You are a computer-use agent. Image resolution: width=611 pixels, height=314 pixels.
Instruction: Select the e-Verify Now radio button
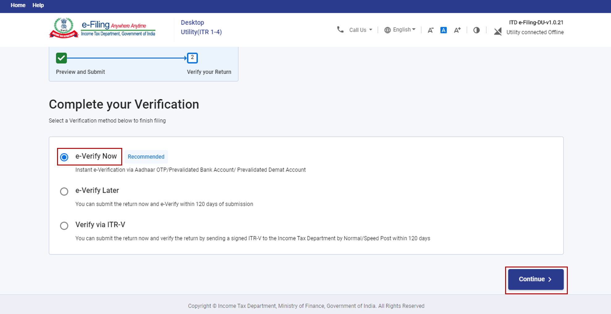pos(64,157)
